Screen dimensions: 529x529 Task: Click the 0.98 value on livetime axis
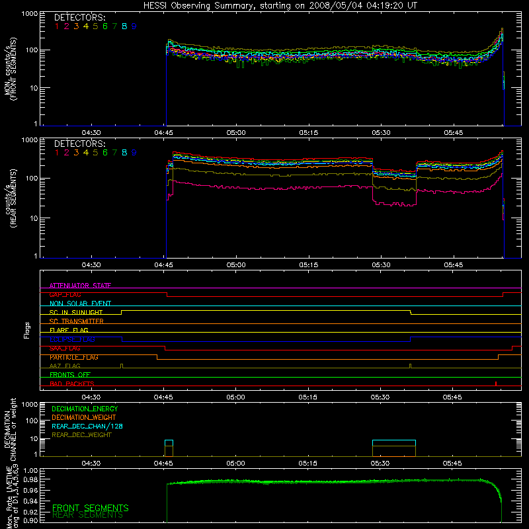point(30,479)
